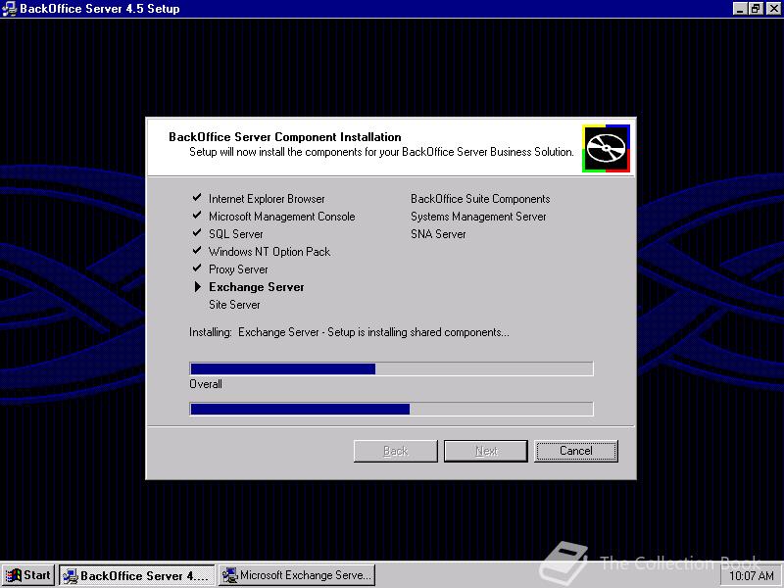The width and height of the screenshot is (784, 588).
Task: Select SQL Server list entry
Action: [235, 234]
